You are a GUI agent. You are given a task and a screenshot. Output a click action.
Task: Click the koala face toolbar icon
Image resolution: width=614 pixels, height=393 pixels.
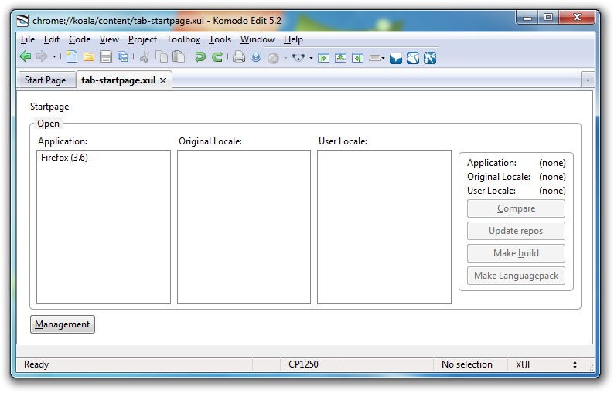(298, 58)
